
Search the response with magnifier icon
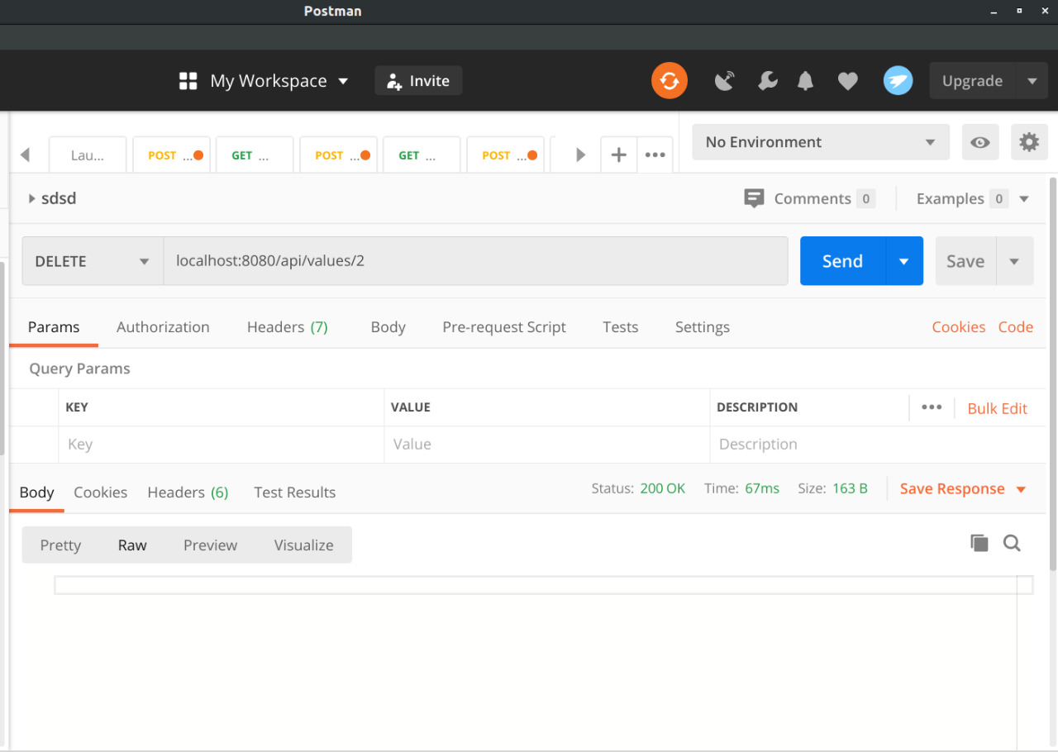point(1012,543)
